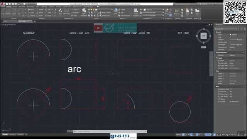Select the Arc tool
Image resolution: width=247 pixels, height=139 pixels.
click(x=19, y=12)
